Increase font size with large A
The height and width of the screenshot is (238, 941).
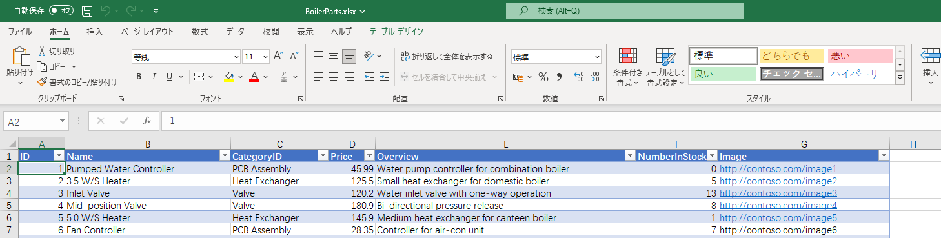click(278, 56)
